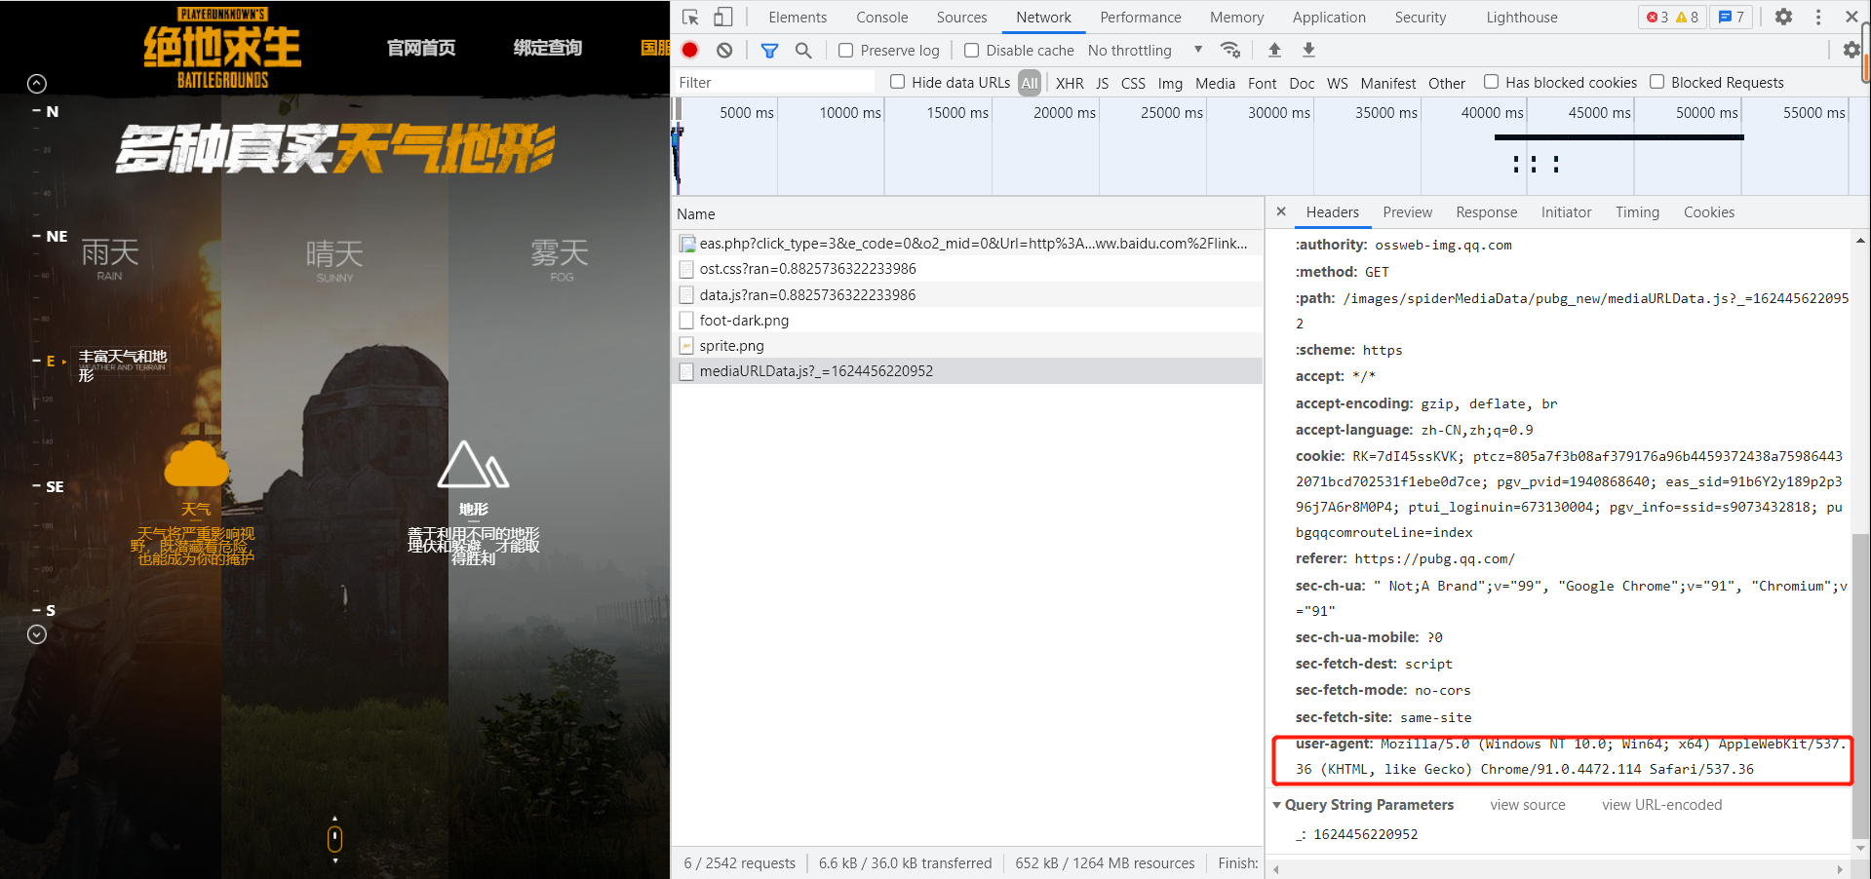Select mediaURLData.js request row
Image resolution: width=1871 pixels, height=879 pixels.
[967, 371]
